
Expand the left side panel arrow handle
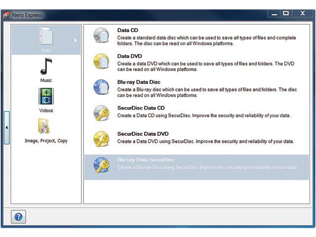tap(6, 127)
